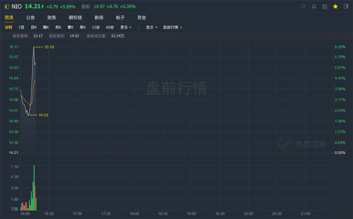Click the four-square layout grid icon
This screenshot has width=353, height=219.
325,6
